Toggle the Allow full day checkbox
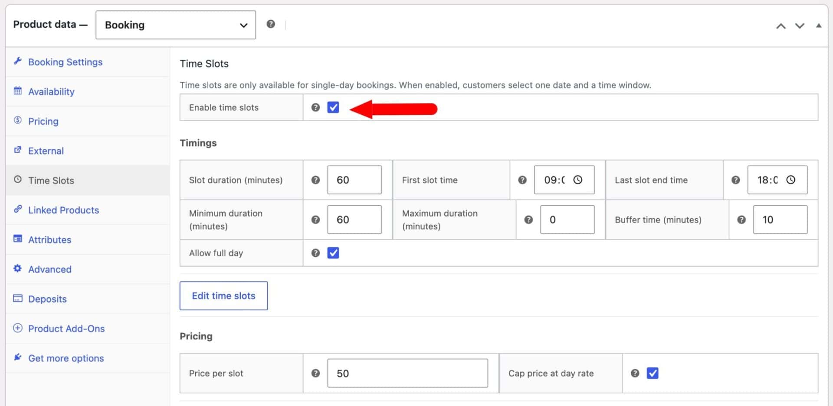Viewport: 833px width, 406px height. click(x=333, y=253)
